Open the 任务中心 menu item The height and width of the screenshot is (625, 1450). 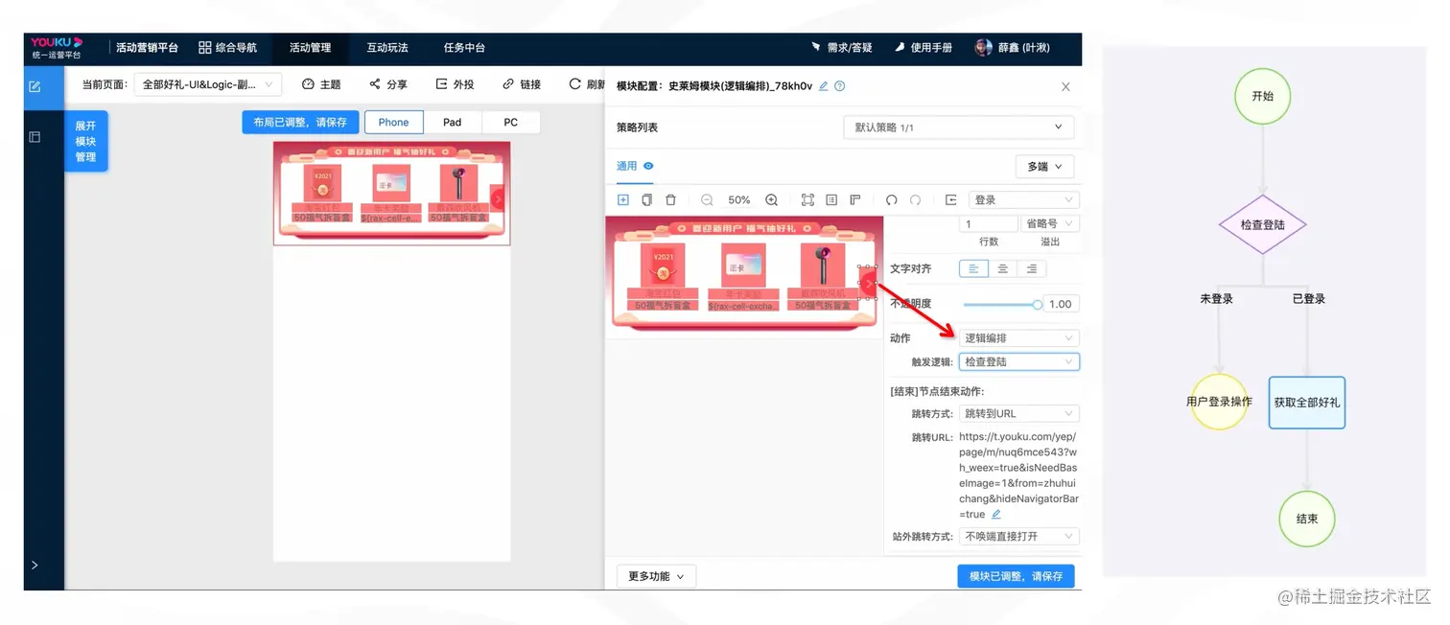click(464, 48)
